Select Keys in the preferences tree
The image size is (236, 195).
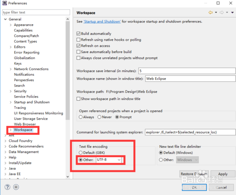click(x=18, y=63)
